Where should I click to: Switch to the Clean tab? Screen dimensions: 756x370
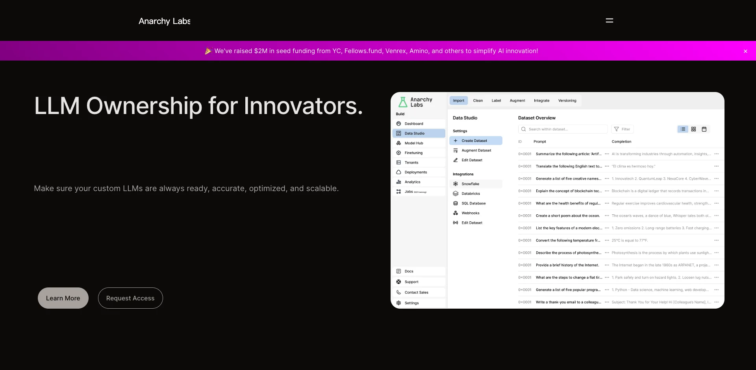(478, 101)
